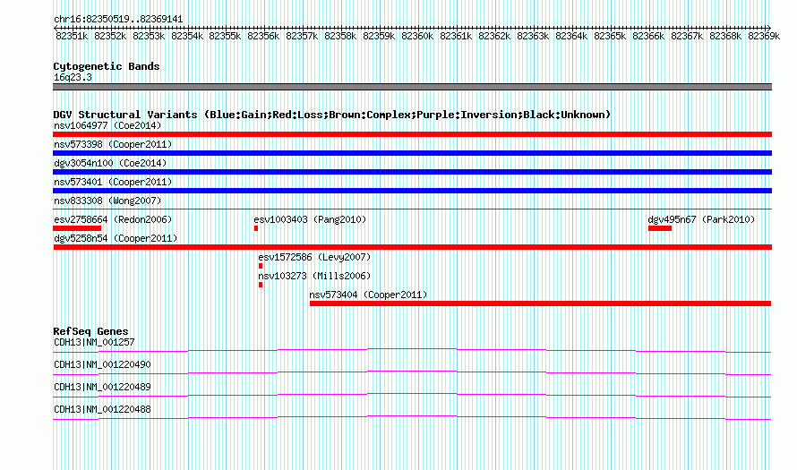Click the nsv103273 (Mills2006) small marker
This screenshot has width=797, height=470.
tap(261, 285)
